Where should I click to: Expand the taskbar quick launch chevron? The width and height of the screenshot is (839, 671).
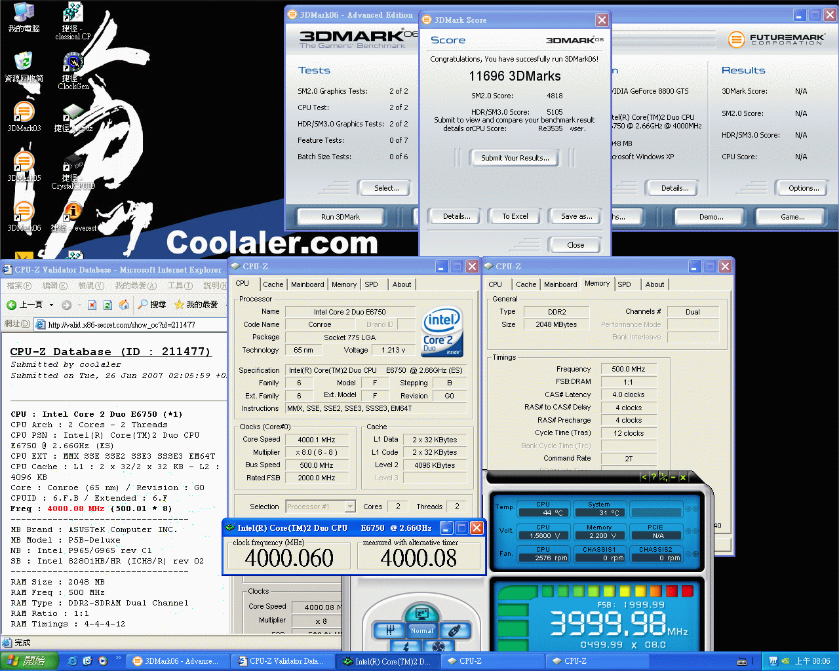[119, 658]
